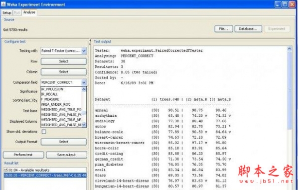Click the File... source button
The image size is (299, 190).
tap(223, 29)
